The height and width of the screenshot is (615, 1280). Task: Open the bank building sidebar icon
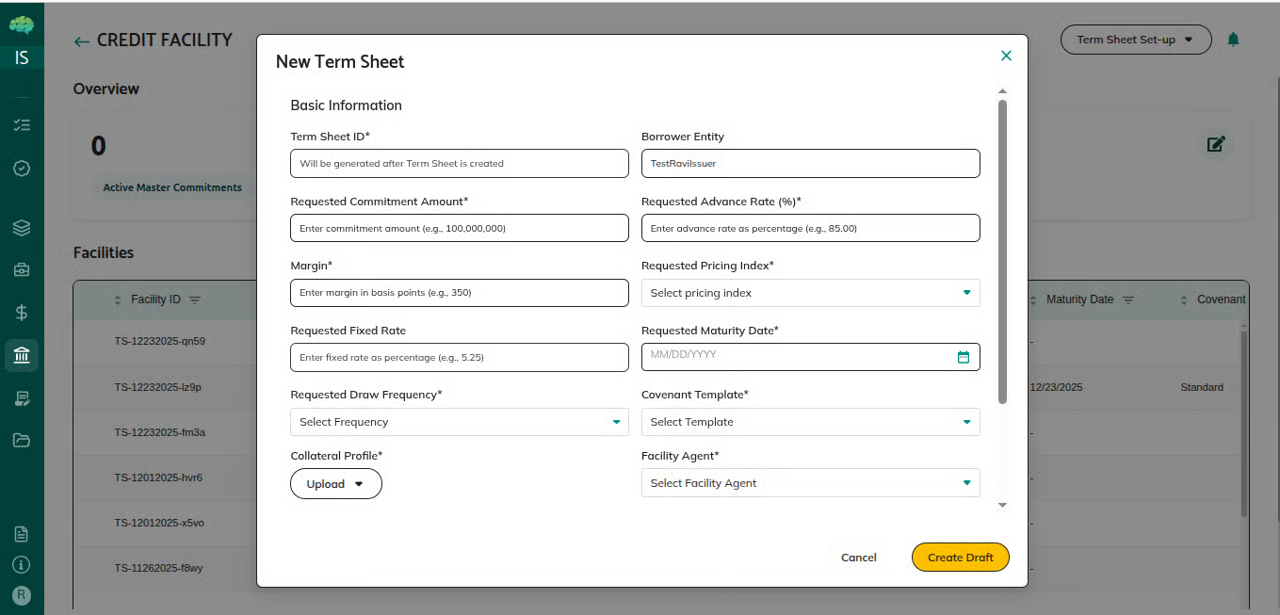[x=22, y=355]
